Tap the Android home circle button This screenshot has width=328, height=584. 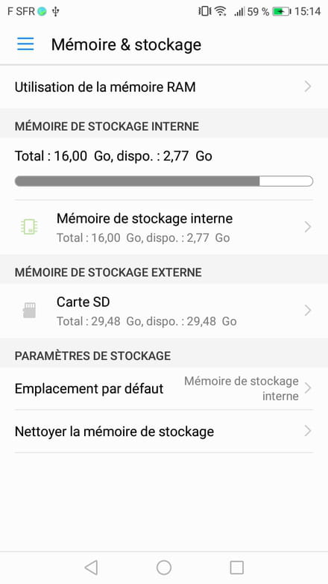tap(164, 568)
